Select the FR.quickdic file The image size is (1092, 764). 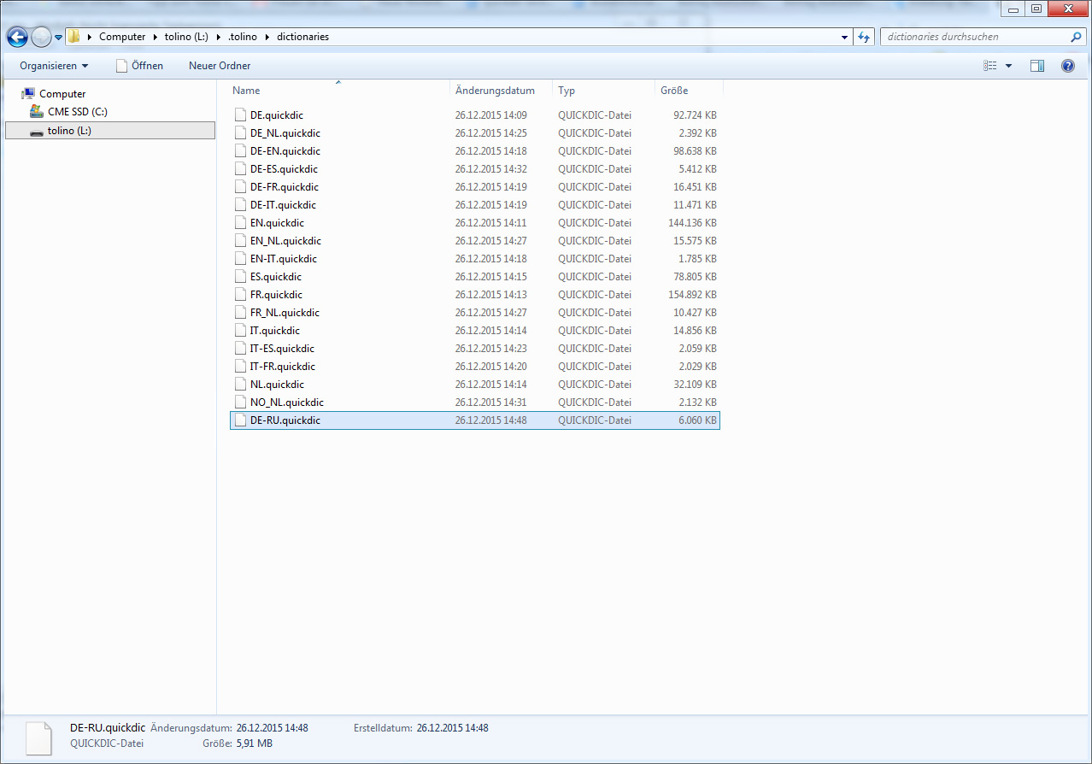[x=276, y=295]
